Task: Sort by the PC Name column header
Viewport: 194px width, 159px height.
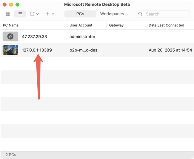Action: (x=11, y=25)
